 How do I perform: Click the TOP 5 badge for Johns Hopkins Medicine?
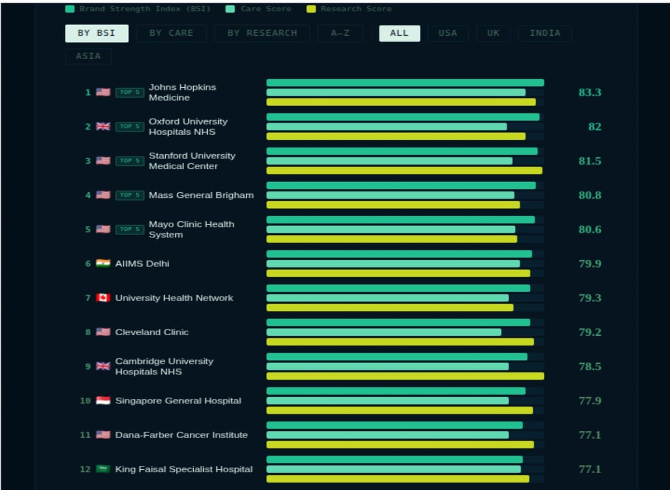(129, 93)
